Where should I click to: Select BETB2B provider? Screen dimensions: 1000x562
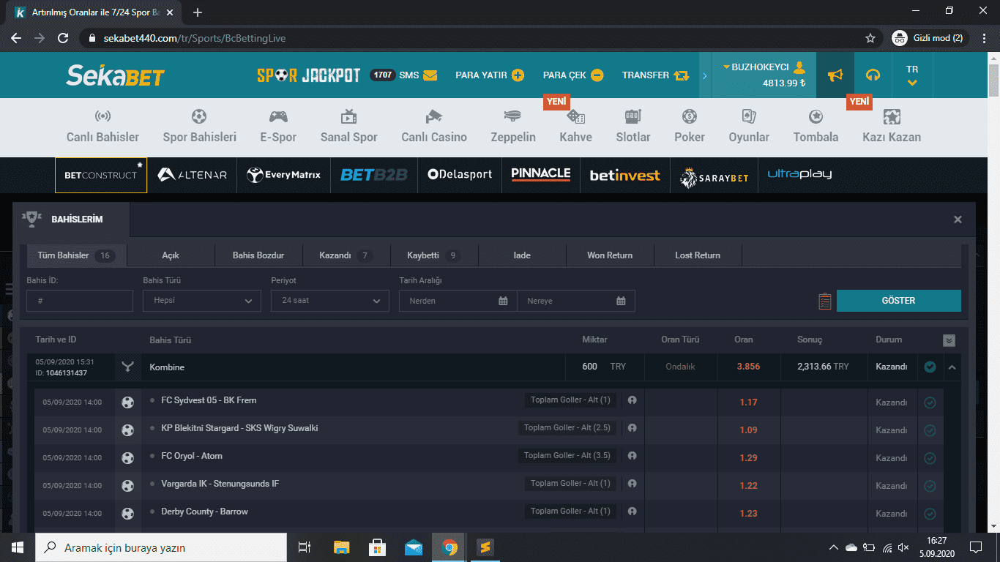(373, 175)
